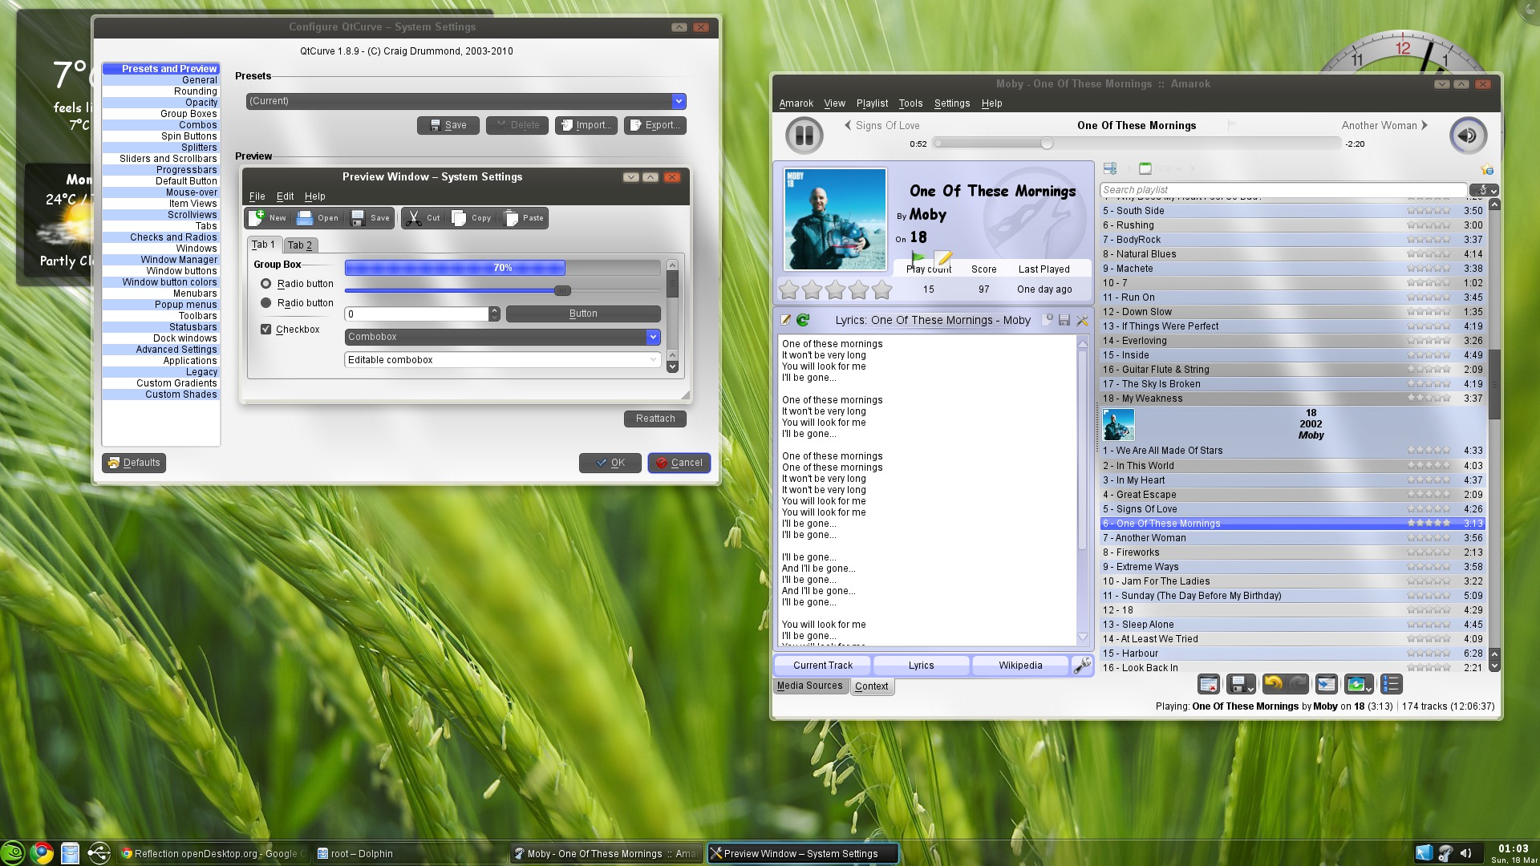Rate the track with the fifth star
This screenshot has height=866, width=1540.
(x=881, y=289)
